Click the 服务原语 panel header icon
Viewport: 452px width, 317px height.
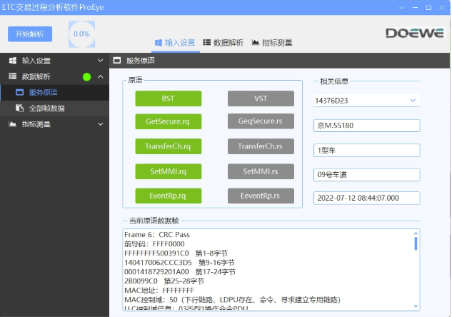[118, 61]
